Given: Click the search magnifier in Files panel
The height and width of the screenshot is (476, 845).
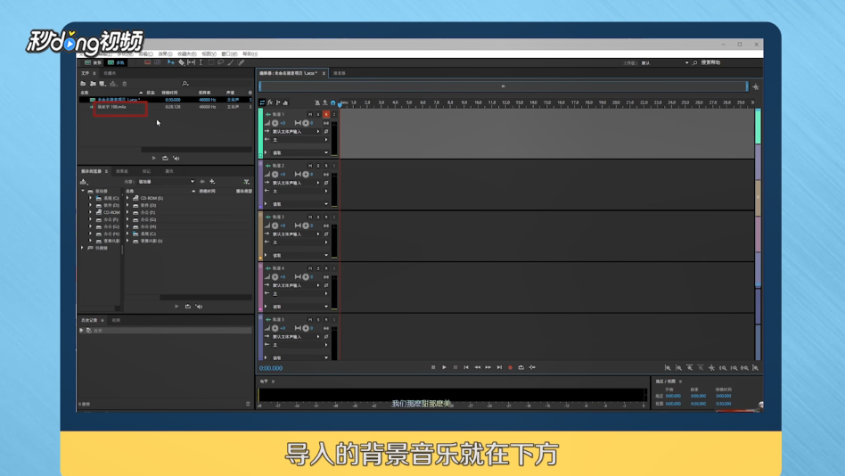Looking at the screenshot, I should pyautogui.click(x=185, y=84).
